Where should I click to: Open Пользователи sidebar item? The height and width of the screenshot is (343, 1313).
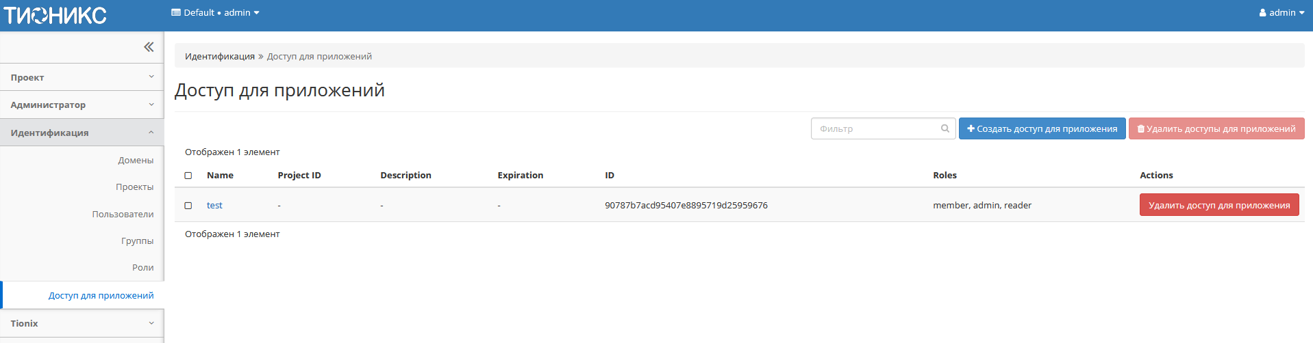click(123, 215)
